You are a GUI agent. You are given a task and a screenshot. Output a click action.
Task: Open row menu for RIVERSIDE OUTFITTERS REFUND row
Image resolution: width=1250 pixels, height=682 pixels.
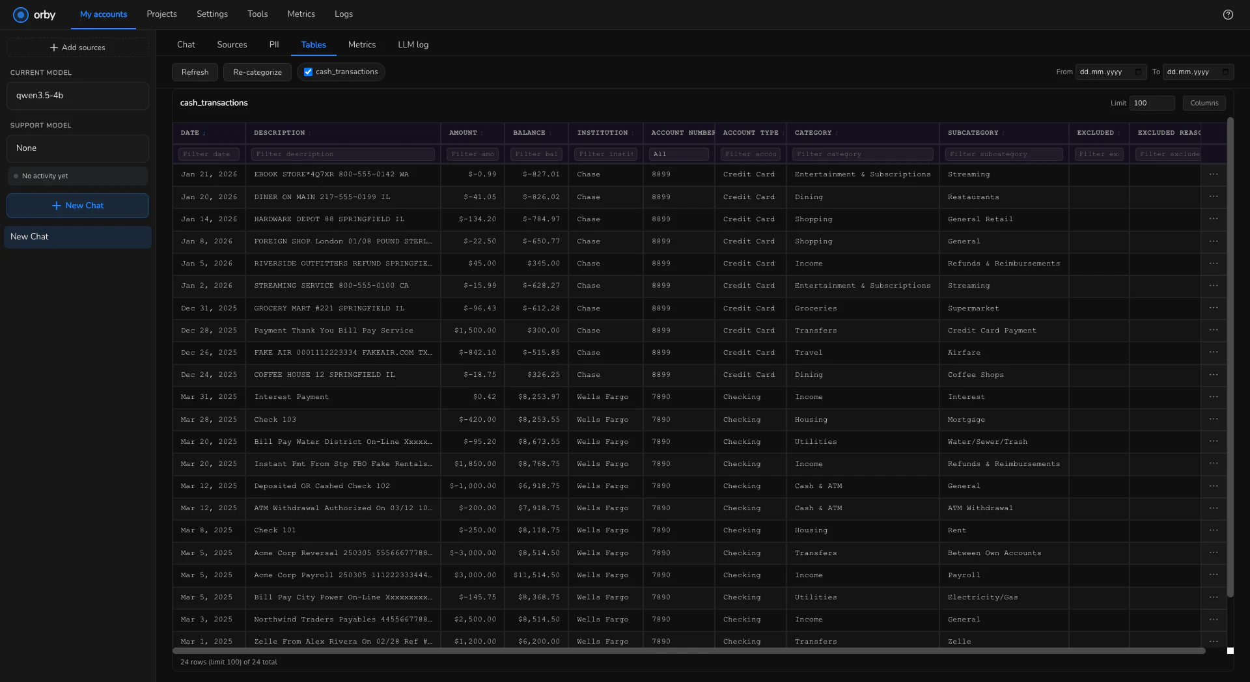point(1214,263)
